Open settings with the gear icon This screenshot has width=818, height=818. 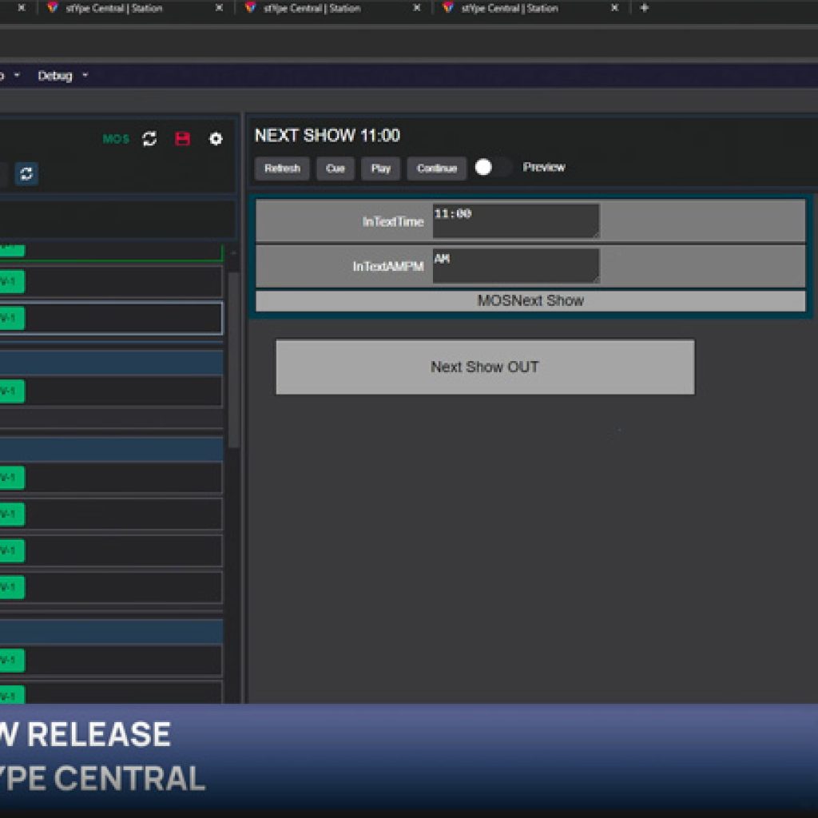pos(216,139)
